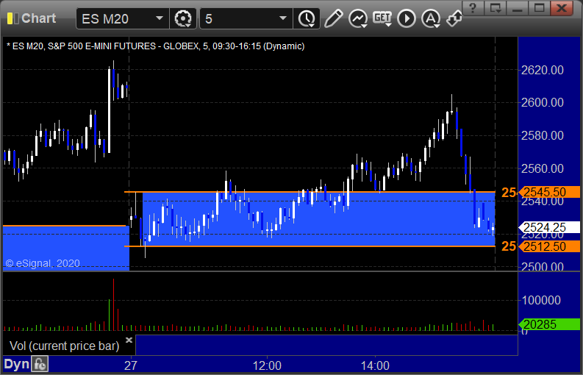
Task: Click the Chart title label
Action: coord(39,18)
